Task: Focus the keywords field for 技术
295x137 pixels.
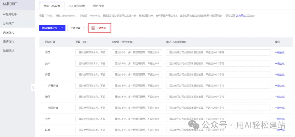Action: pyautogui.click(x=137, y=64)
